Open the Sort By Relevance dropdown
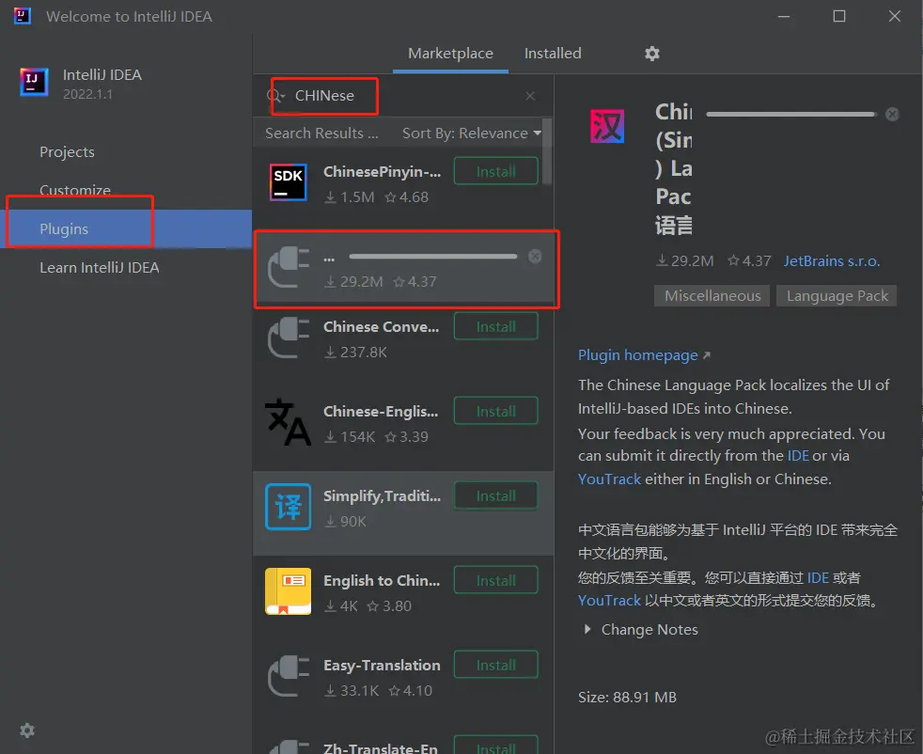 click(472, 134)
